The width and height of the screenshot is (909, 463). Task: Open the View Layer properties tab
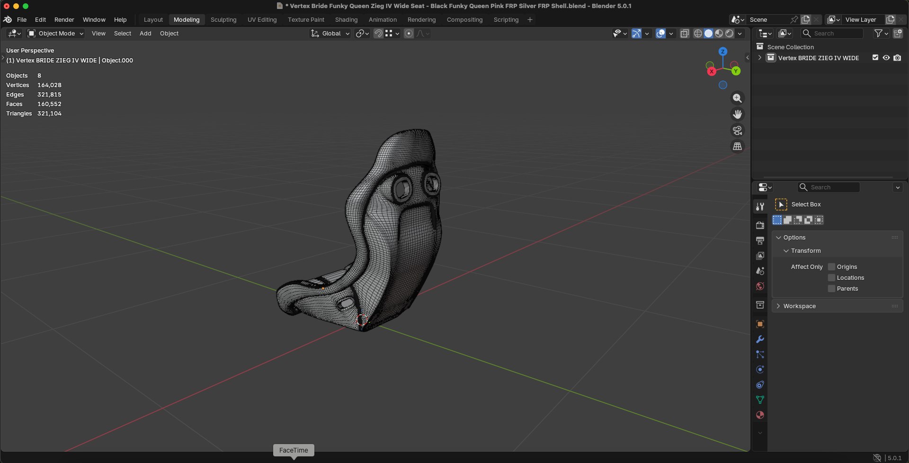coord(760,256)
